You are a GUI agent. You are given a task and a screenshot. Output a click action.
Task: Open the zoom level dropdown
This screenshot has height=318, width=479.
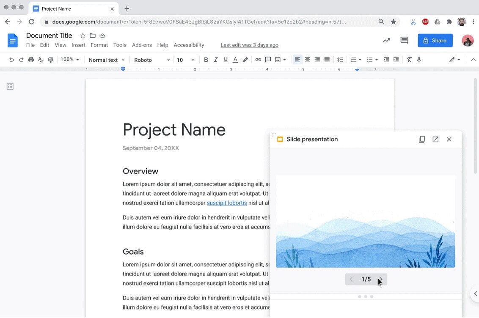pyautogui.click(x=69, y=60)
